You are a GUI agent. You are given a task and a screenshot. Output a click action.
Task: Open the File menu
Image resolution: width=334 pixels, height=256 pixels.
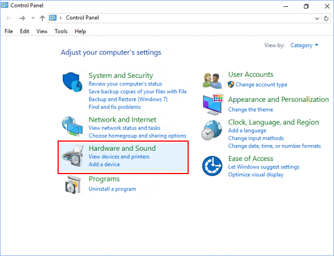coord(9,31)
